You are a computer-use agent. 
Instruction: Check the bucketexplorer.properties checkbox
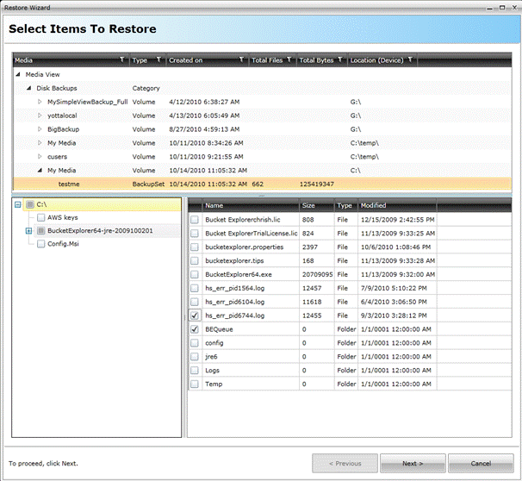pyautogui.click(x=195, y=247)
